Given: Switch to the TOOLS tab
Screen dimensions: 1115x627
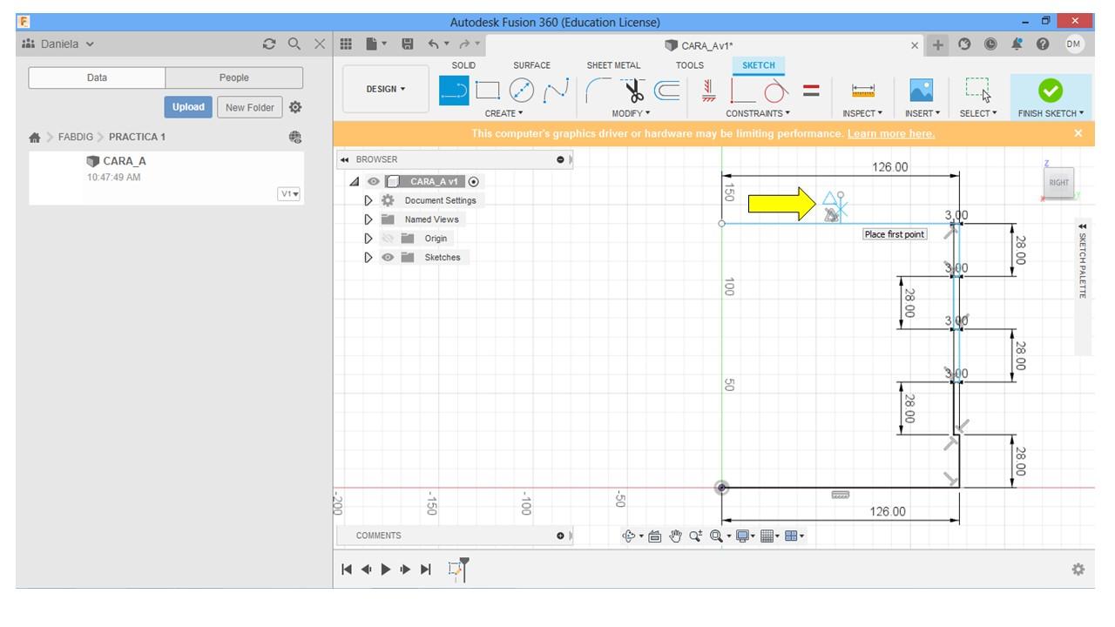Looking at the screenshot, I should coord(689,65).
